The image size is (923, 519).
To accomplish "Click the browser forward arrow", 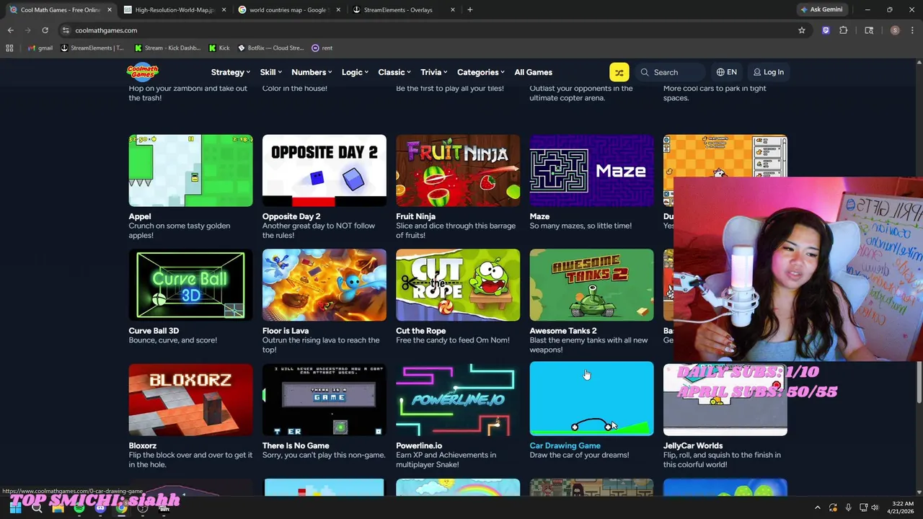I will coord(27,30).
